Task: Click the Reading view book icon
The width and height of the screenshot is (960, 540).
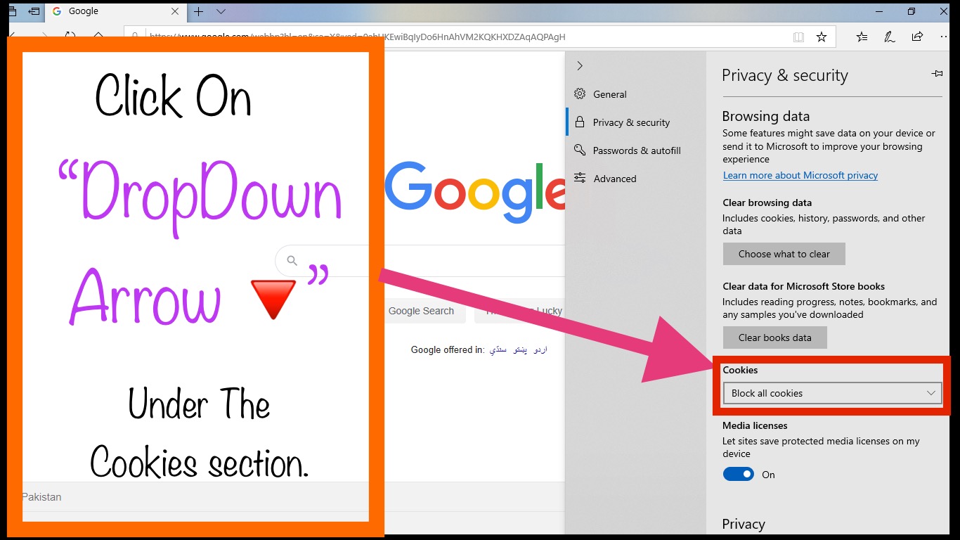Action: pos(798,37)
